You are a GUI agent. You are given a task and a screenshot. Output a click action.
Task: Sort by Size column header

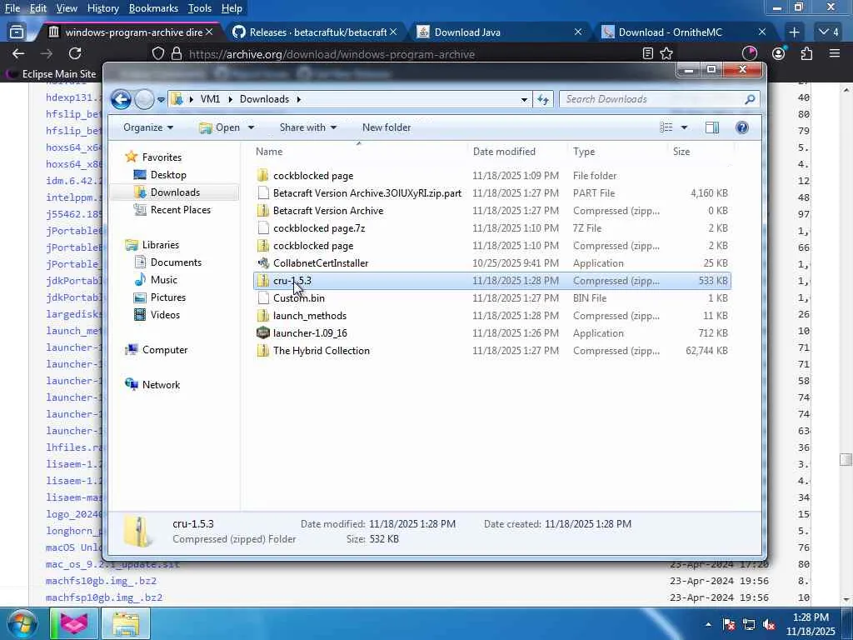(681, 152)
